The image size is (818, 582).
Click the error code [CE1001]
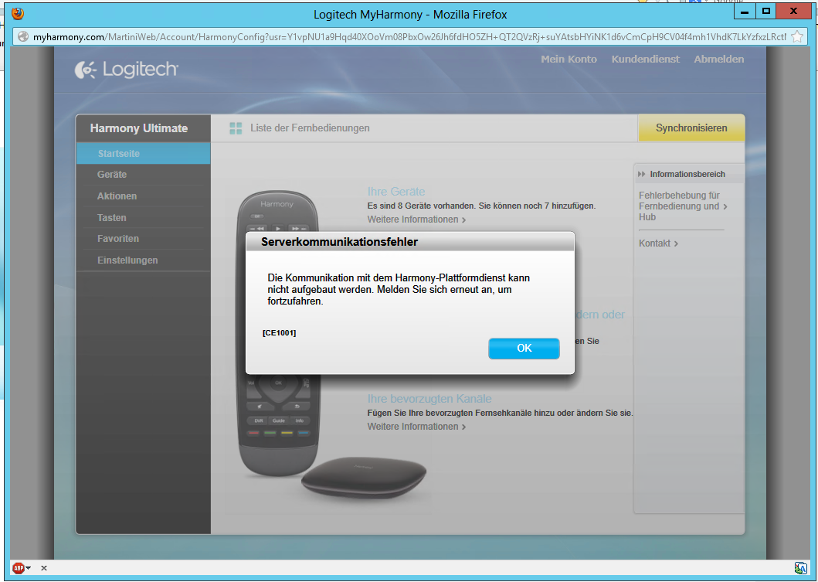[279, 333]
